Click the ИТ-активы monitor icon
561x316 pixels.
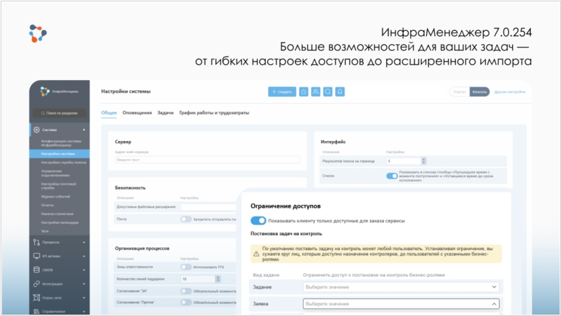(37, 256)
